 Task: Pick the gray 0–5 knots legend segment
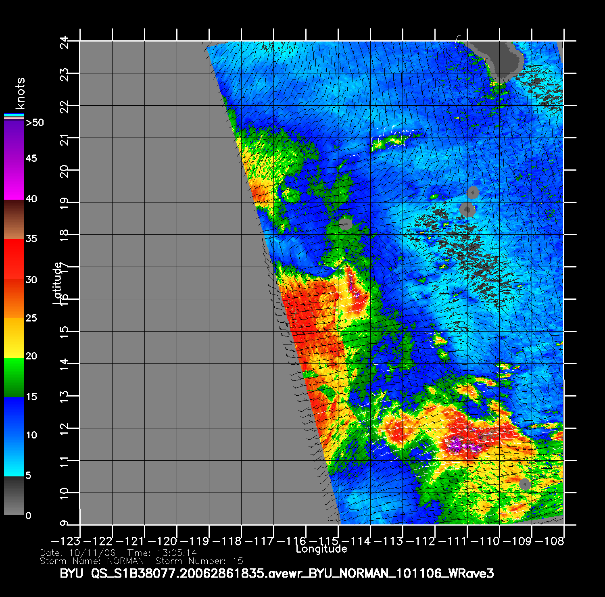click(x=14, y=496)
